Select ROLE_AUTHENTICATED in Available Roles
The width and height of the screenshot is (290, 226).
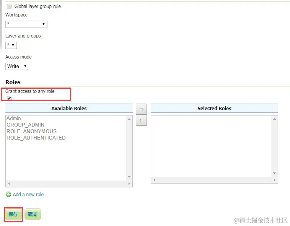tap(36, 138)
